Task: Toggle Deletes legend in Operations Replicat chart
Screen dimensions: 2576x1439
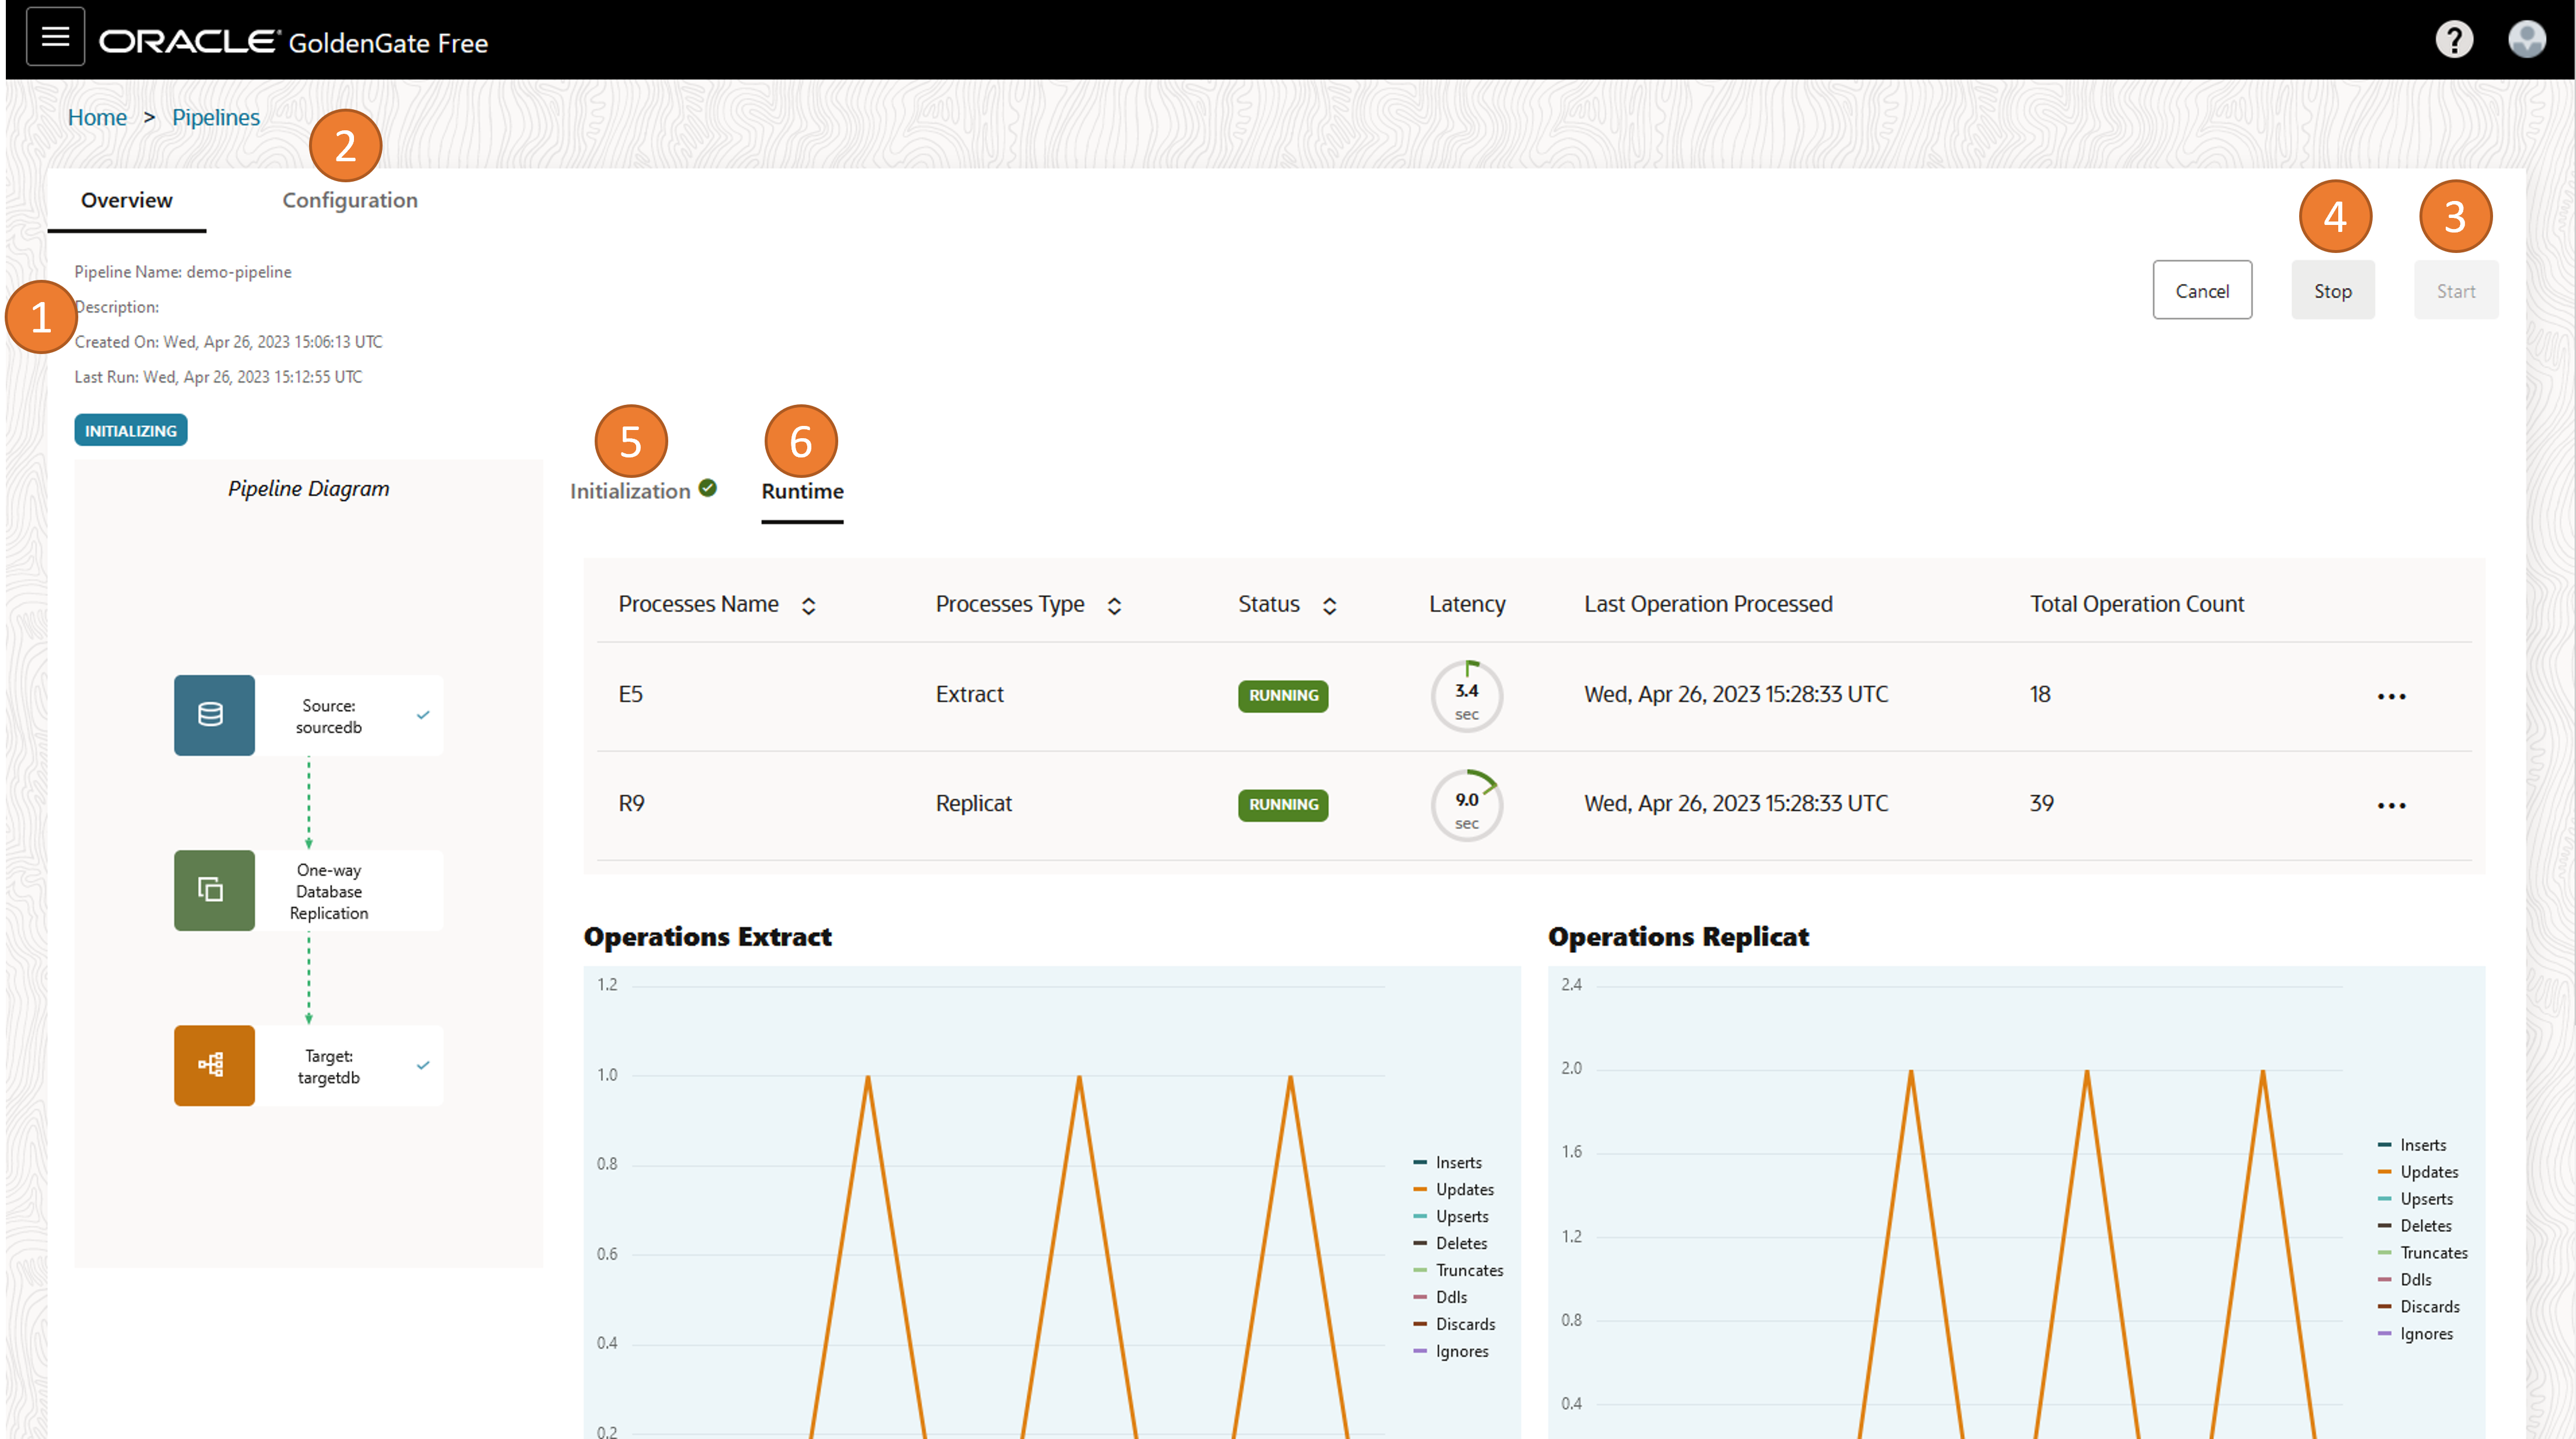Action: pos(2415,1226)
